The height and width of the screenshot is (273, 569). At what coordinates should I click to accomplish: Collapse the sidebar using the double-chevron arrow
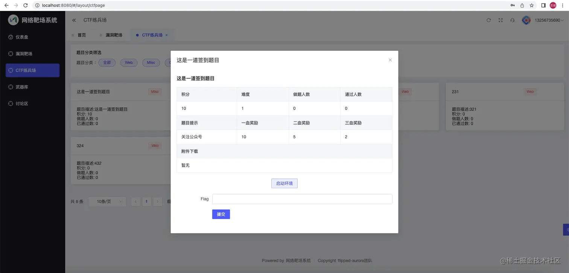click(x=74, y=20)
